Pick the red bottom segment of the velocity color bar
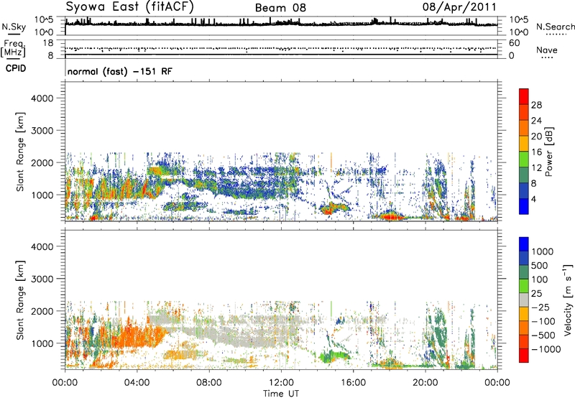The width and height of the screenshot is (575, 398). pos(524,356)
